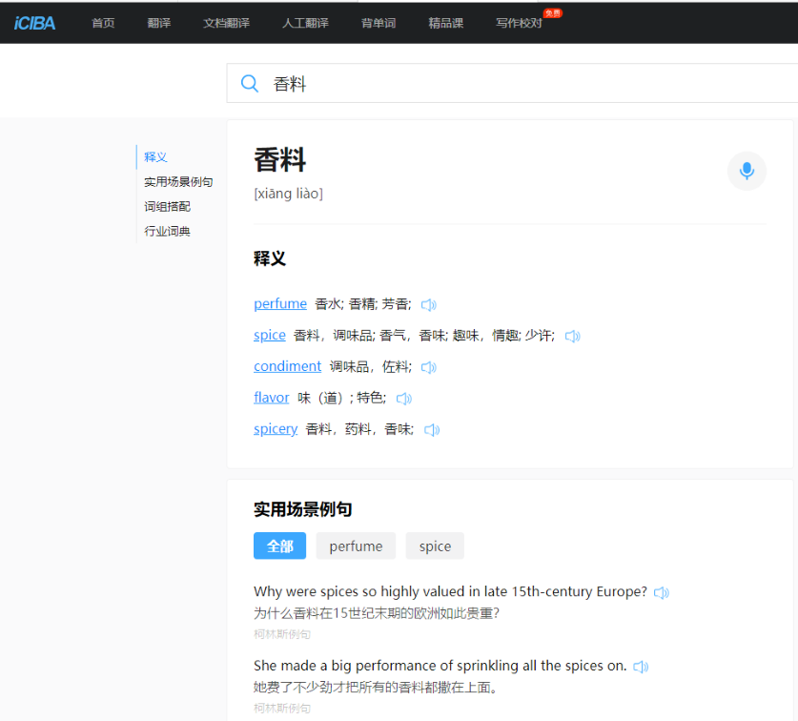Viewport: 798px width, 721px height.
Task: Jump to 词组搭配 in the sidebar
Action: (167, 206)
